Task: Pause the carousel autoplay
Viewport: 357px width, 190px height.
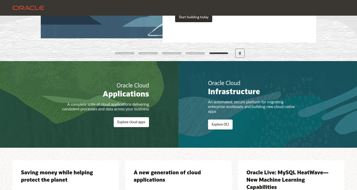Action: (x=240, y=53)
